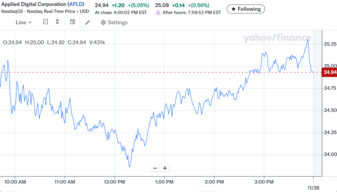Open chart Settings gear
Image resolution: width=337 pixels, height=192 pixels.
114,22
